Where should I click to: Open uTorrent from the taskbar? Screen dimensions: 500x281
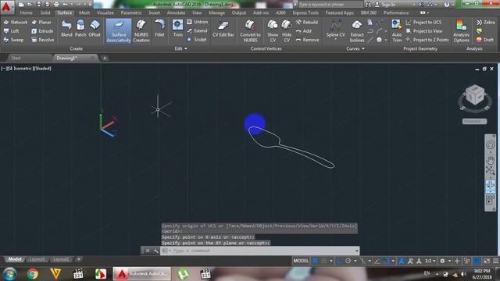coord(183,274)
